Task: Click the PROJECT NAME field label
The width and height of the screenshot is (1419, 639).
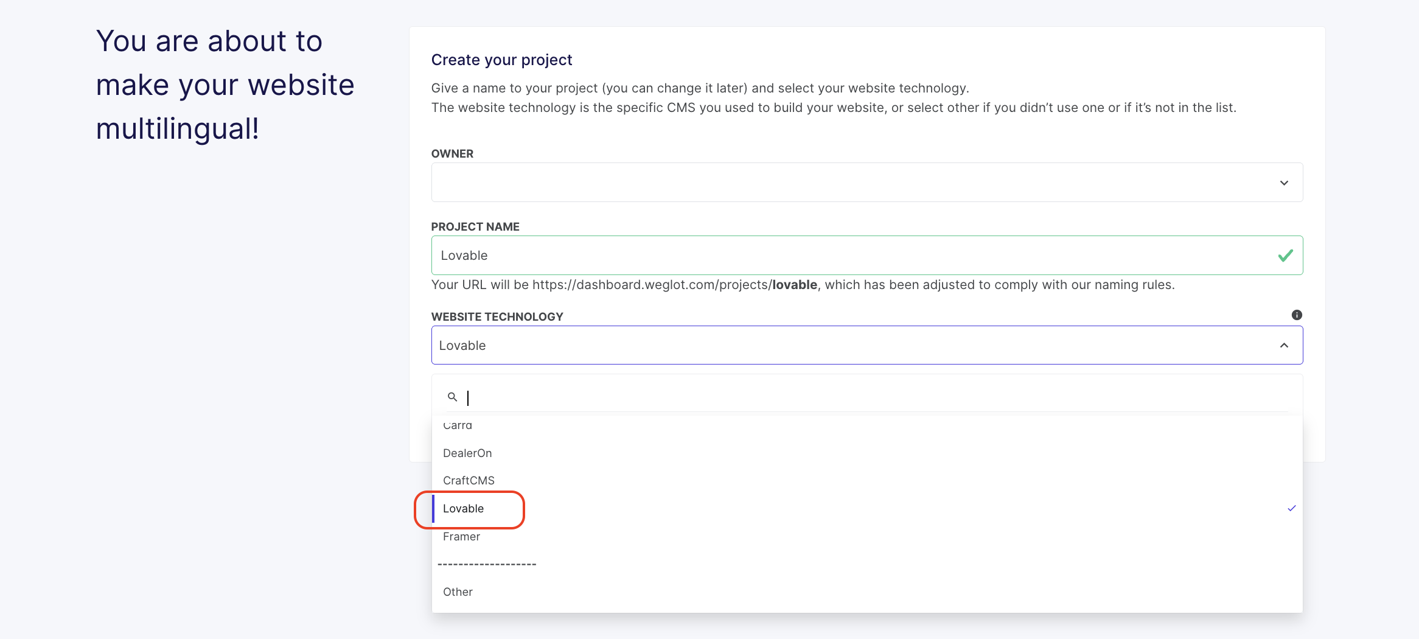Action: [475, 226]
